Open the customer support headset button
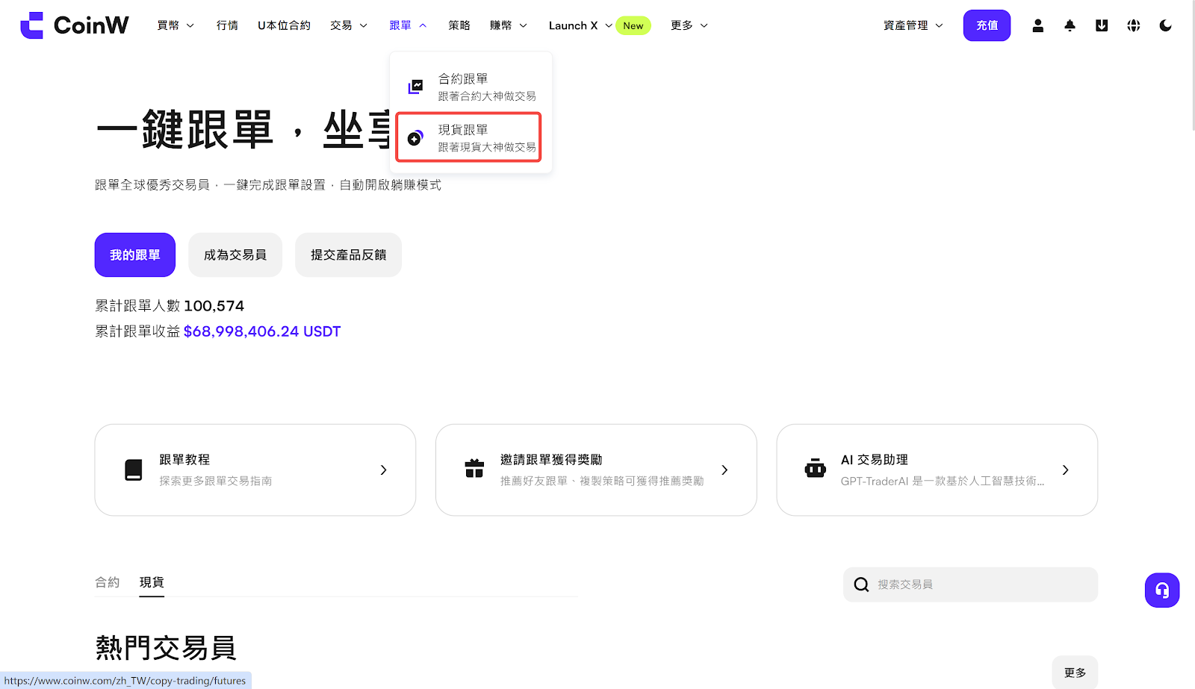This screenshot has width=1195, height=689. (x=1162, y=590)
